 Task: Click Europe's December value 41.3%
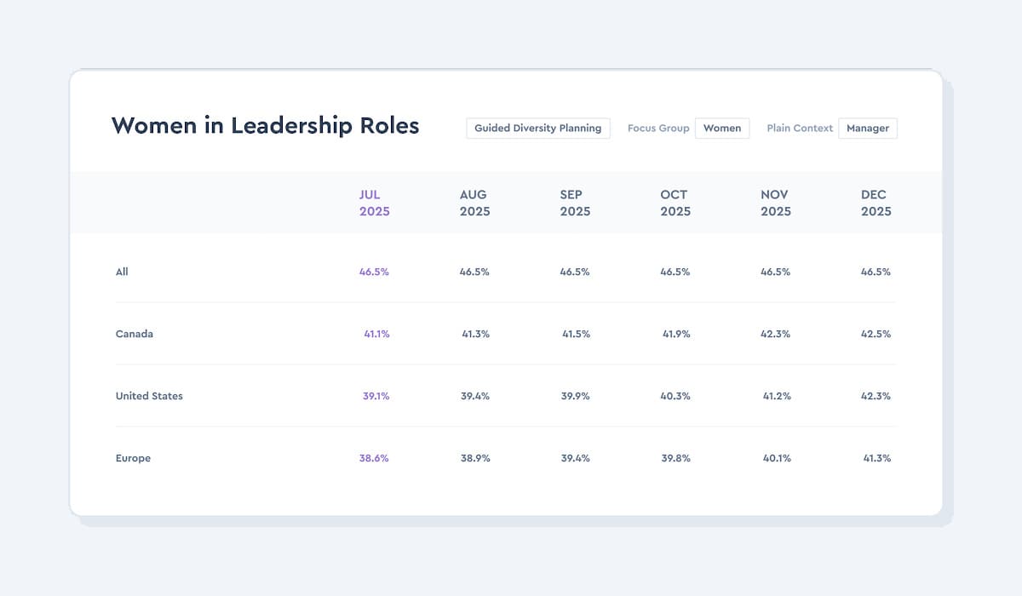pos(877,458)
